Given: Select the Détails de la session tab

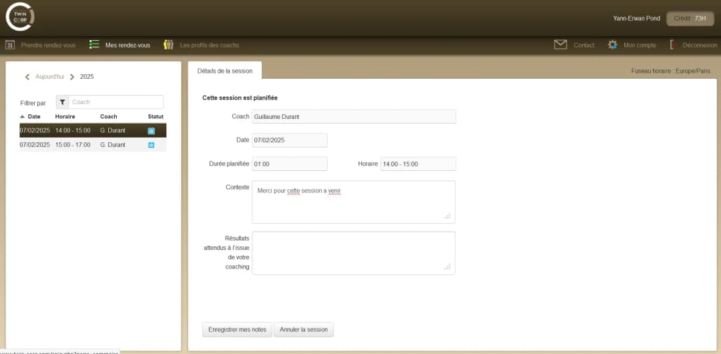Looking at the screenshot, I should [225, 71].
